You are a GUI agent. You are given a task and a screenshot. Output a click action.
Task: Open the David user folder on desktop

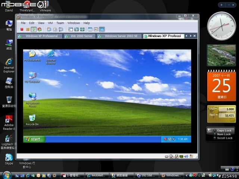click(x=9, y=6)
